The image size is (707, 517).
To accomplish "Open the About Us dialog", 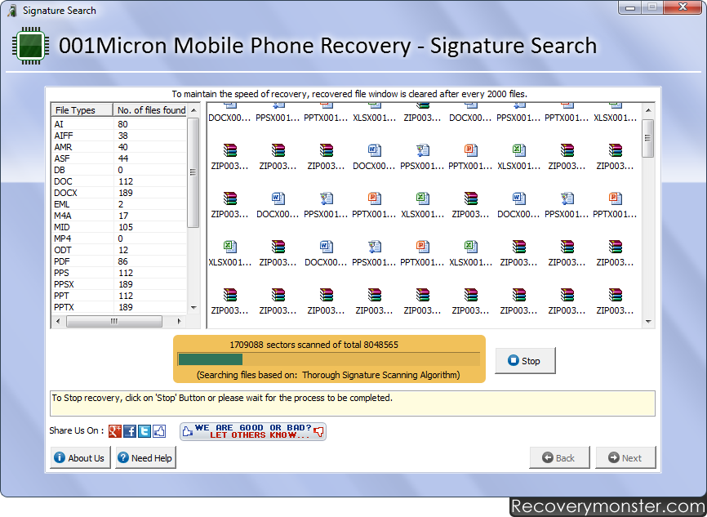I will (x=80, y=458).
